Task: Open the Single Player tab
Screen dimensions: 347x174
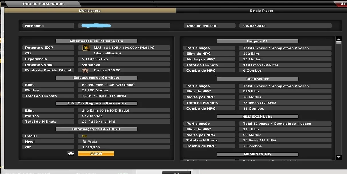Action: click(x=261, y=11)
